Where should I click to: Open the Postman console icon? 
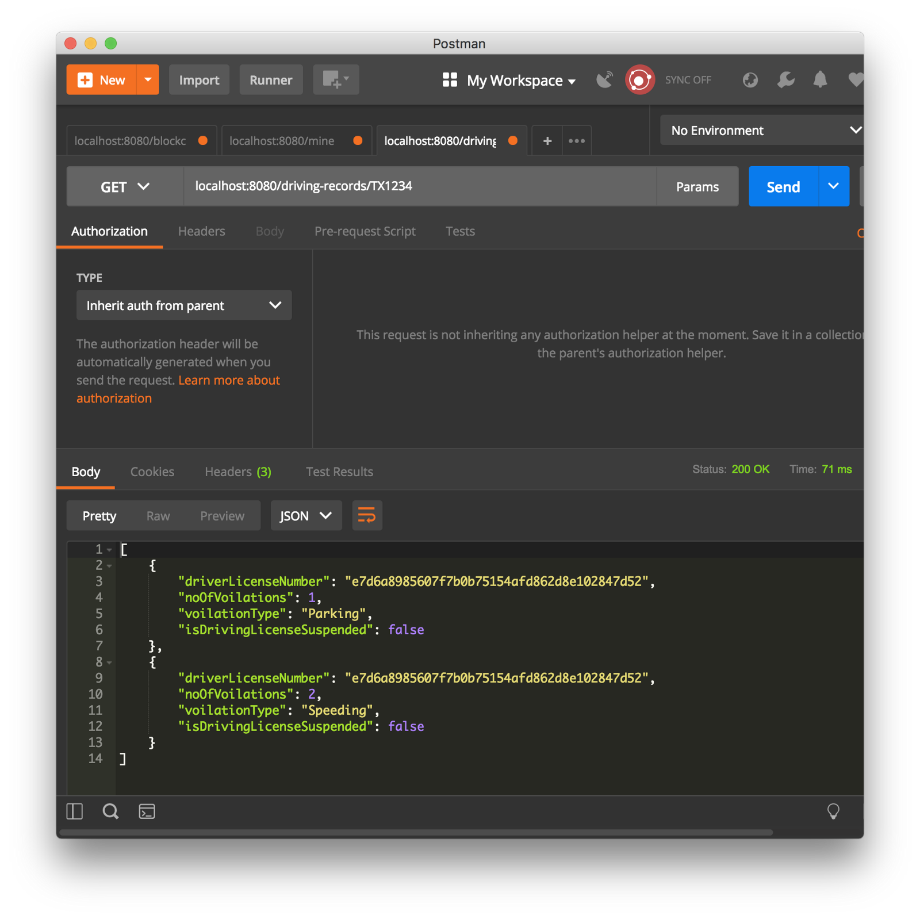pyautogui.click(x=147, y=811)
